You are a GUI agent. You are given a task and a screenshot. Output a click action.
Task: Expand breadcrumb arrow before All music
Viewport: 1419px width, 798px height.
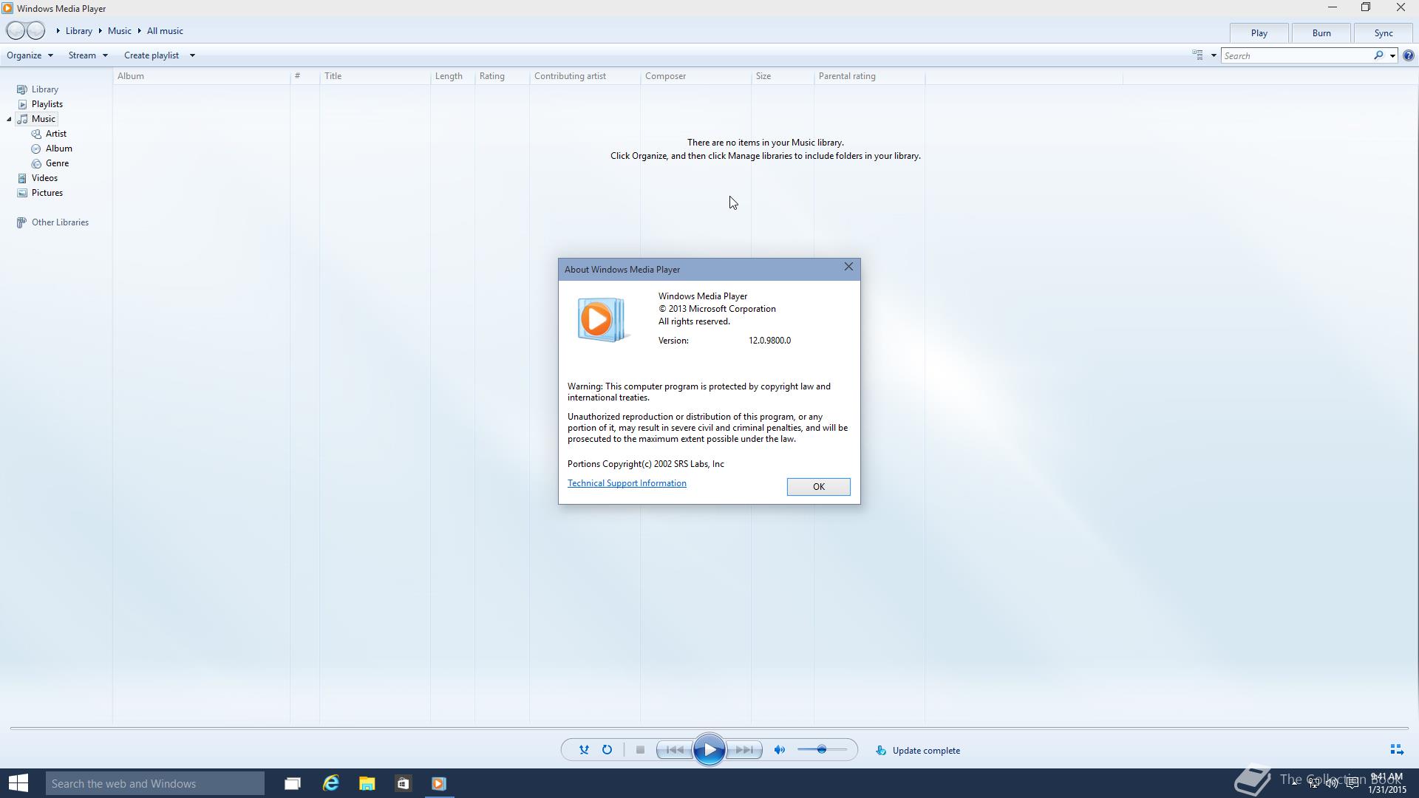pos(139,31)
